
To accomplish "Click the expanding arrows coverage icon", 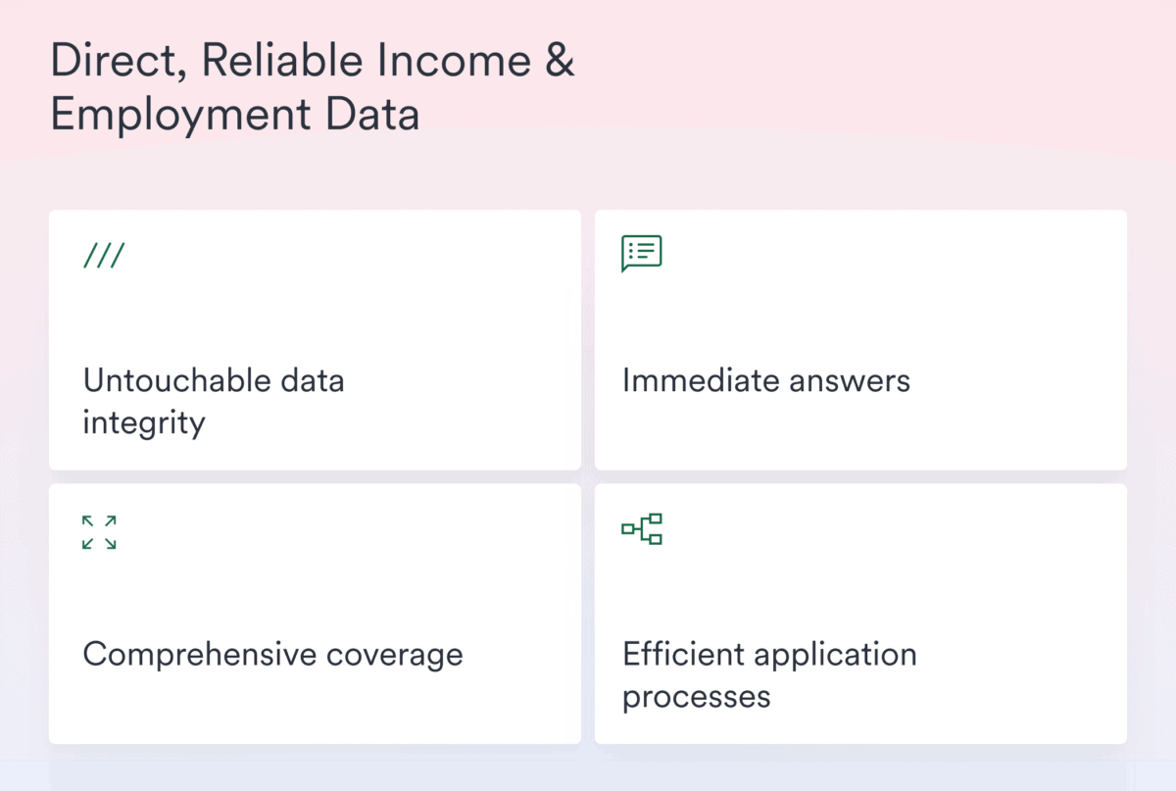I will click(x=98, y=532).
